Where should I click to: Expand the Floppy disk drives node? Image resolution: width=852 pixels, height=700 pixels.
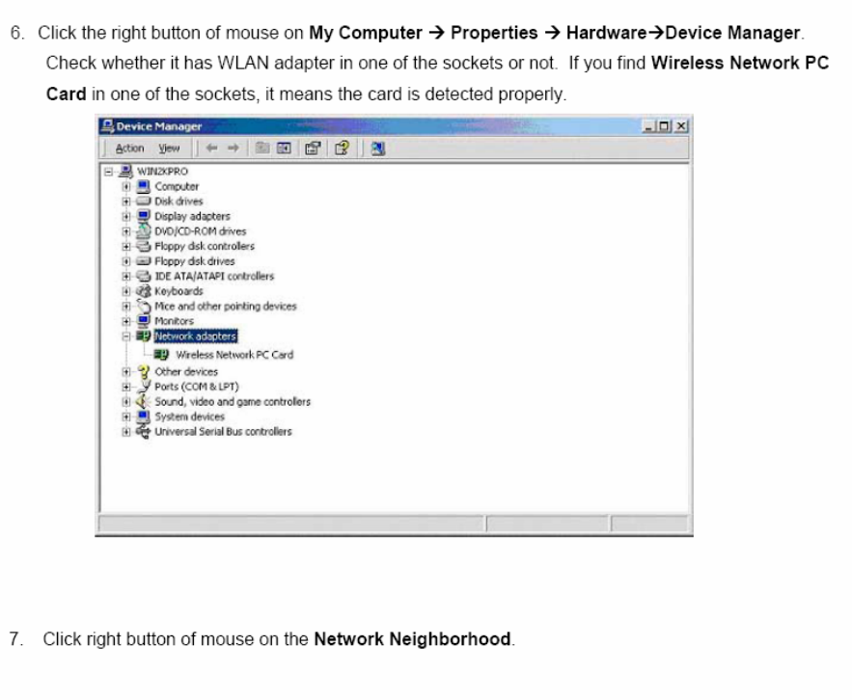[x=126, y=261]
